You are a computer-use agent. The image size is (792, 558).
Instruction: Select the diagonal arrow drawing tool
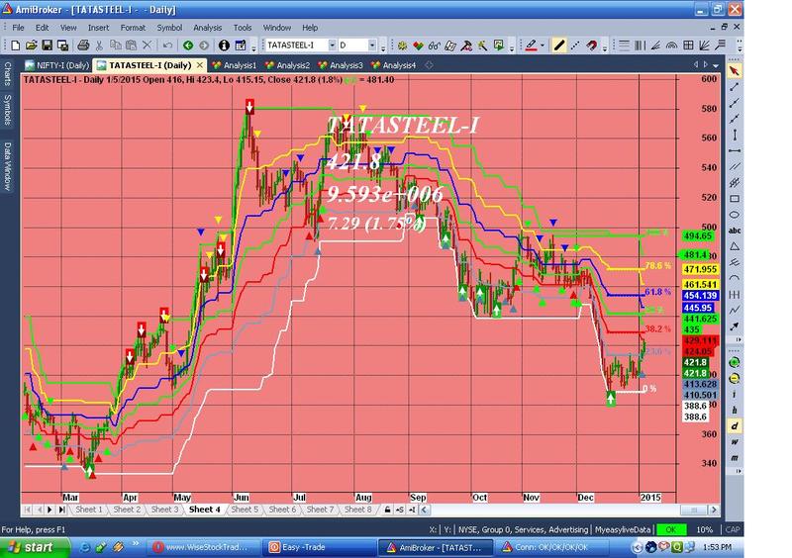coord(735,326)
